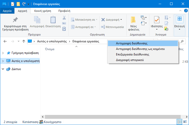Click the Μετονομασία button
Viewport: 189px width, 125px height.
[x=112, y=27]
